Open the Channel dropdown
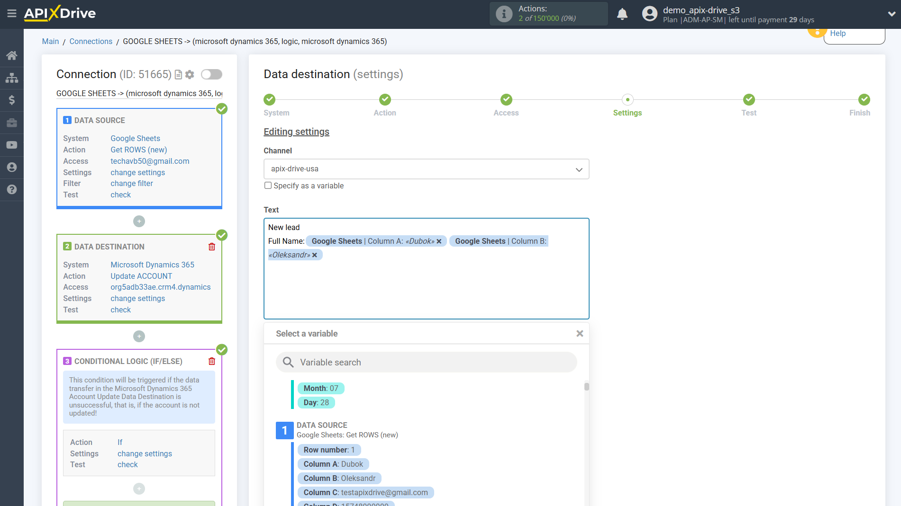 (426, 169)
